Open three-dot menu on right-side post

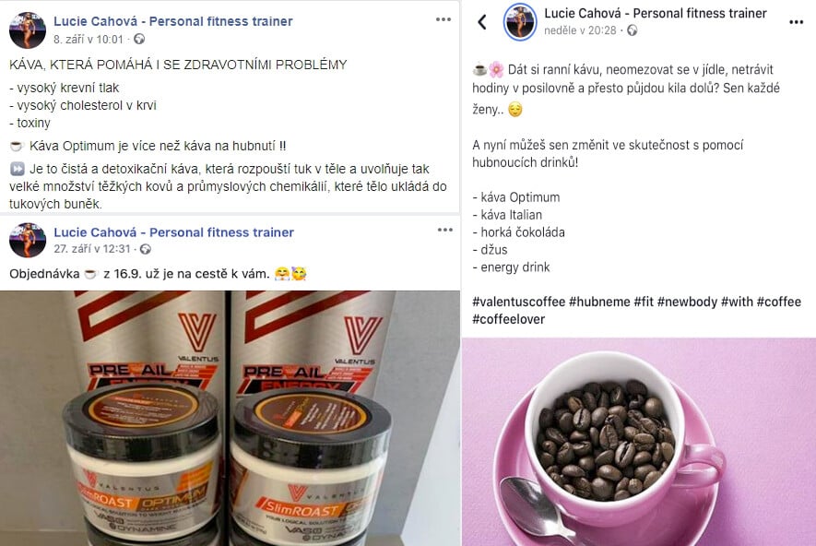tap(796, 22)
